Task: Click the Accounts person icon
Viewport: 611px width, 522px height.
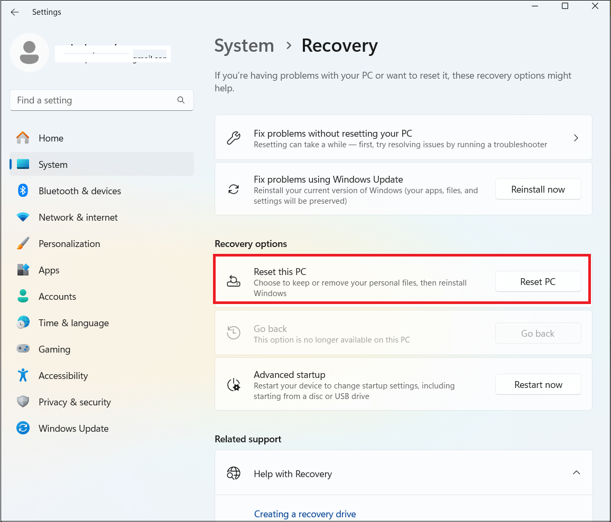Action: click(x=23, y=296)
